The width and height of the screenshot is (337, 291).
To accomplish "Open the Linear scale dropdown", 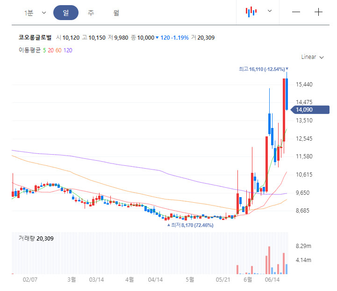I will [312, 57].
